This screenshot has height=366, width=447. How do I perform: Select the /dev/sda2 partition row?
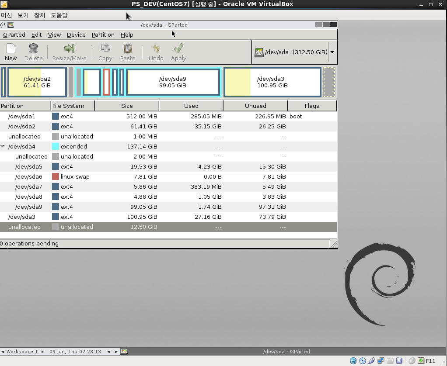(x=168, y=126)
